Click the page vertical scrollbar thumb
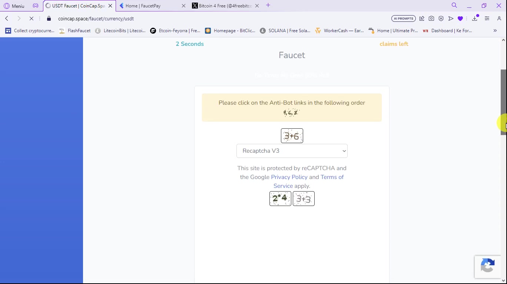The image size is (507, 284). (503, 102)
